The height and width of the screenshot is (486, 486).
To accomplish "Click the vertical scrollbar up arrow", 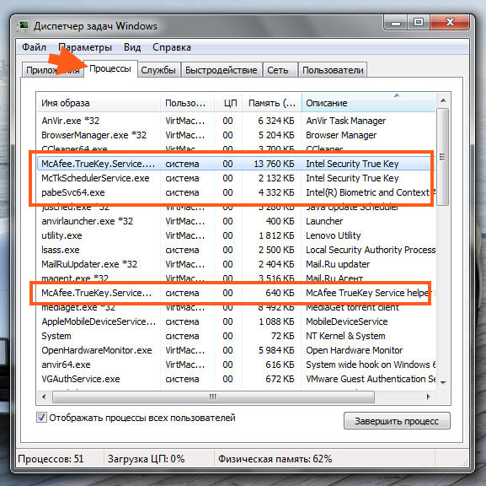I will point(443,100).
